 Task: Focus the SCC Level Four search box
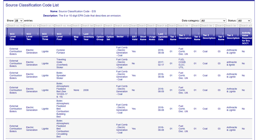pyautogui.click(x=63, y=26)
